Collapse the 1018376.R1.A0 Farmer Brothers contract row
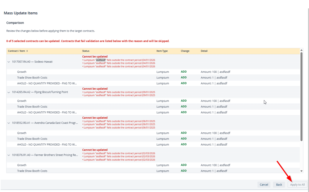 point(9,155)
